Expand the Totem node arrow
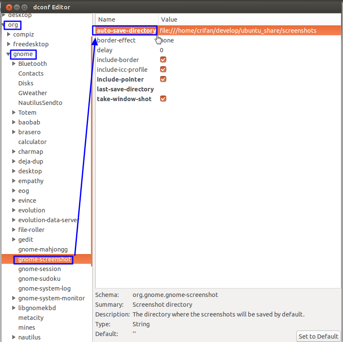This screenshot has height=342, width=343. coord(14,113)
